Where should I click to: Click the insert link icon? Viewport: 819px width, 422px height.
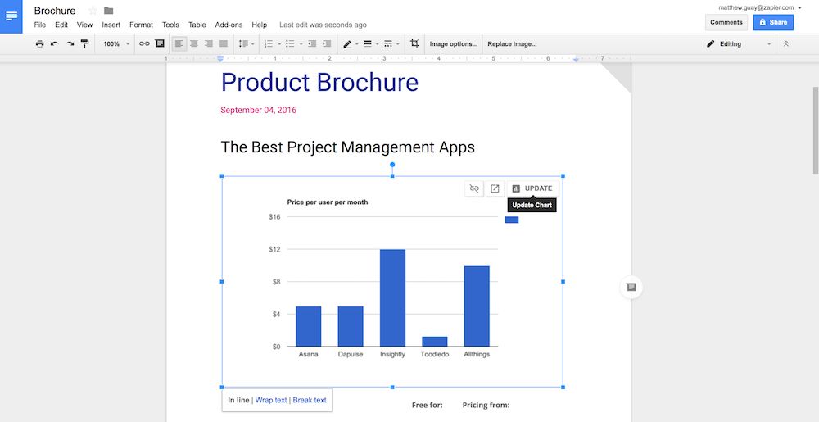pyautogui.click(x=144, y=43)
